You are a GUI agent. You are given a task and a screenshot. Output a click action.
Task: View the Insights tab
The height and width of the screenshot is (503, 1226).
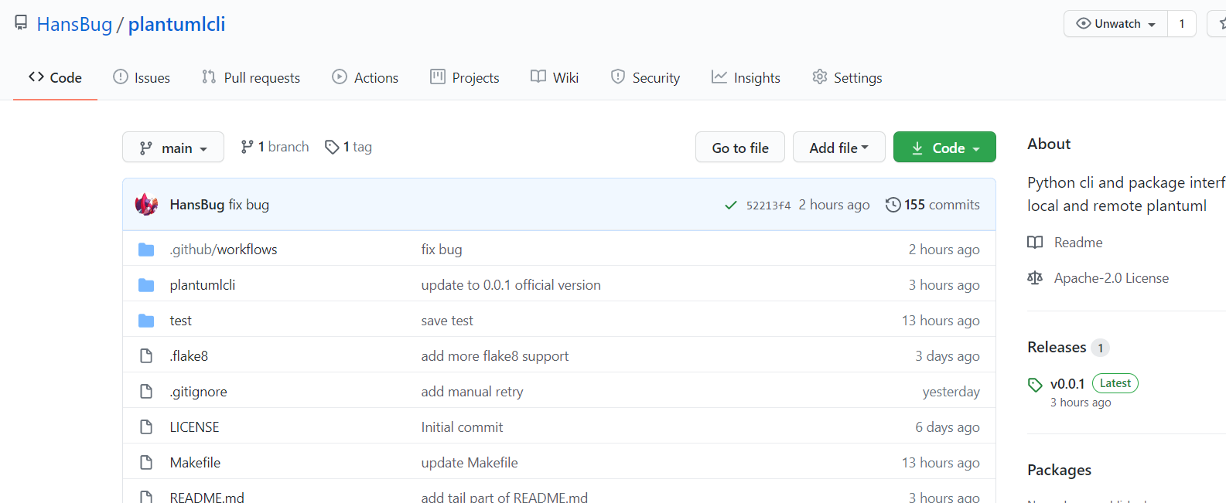pyautogui.click(x=746, y=77)
